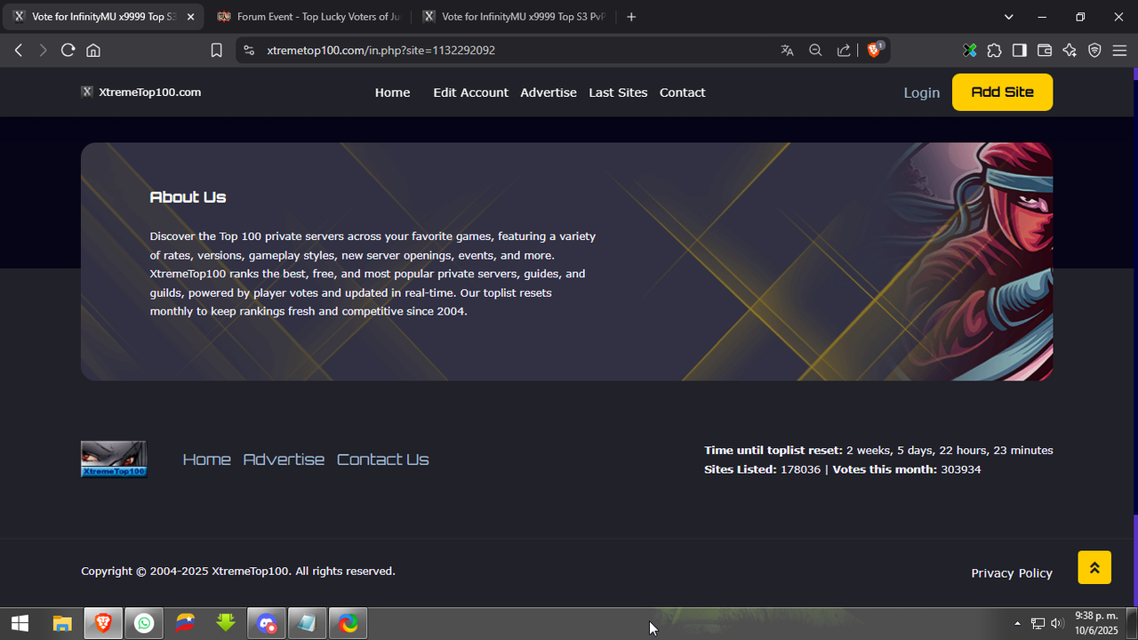Click the yellow scroll-to-top arrow button
This screenshot has width=1138, height=640.
point(1094,568)
